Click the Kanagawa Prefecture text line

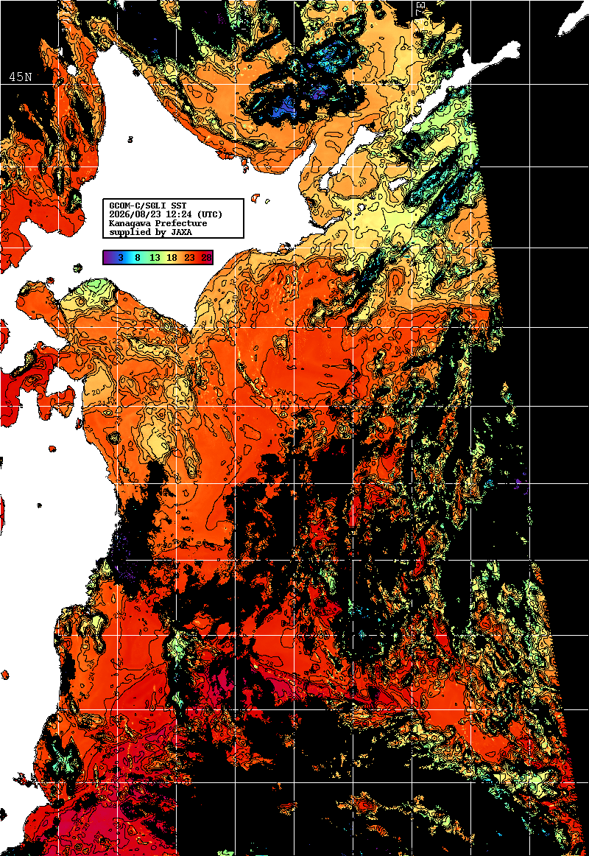158,223
